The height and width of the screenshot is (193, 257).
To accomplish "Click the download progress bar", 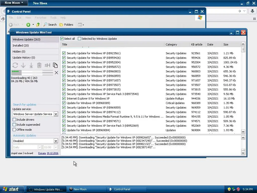I will (32, 73).
